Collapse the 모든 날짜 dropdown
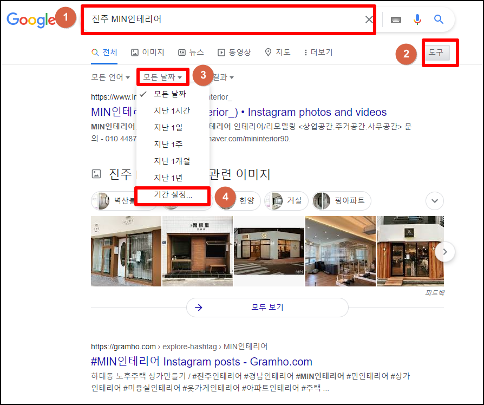Image resolution: width=484 pixels, height=405 pixels. (x=162, y=77)
